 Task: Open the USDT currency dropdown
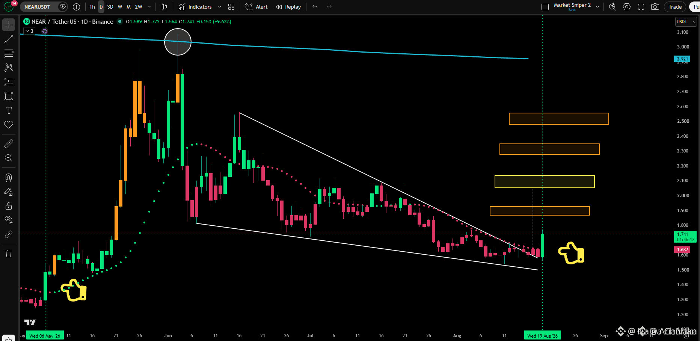pyautogui.click(x=686, y=22)
